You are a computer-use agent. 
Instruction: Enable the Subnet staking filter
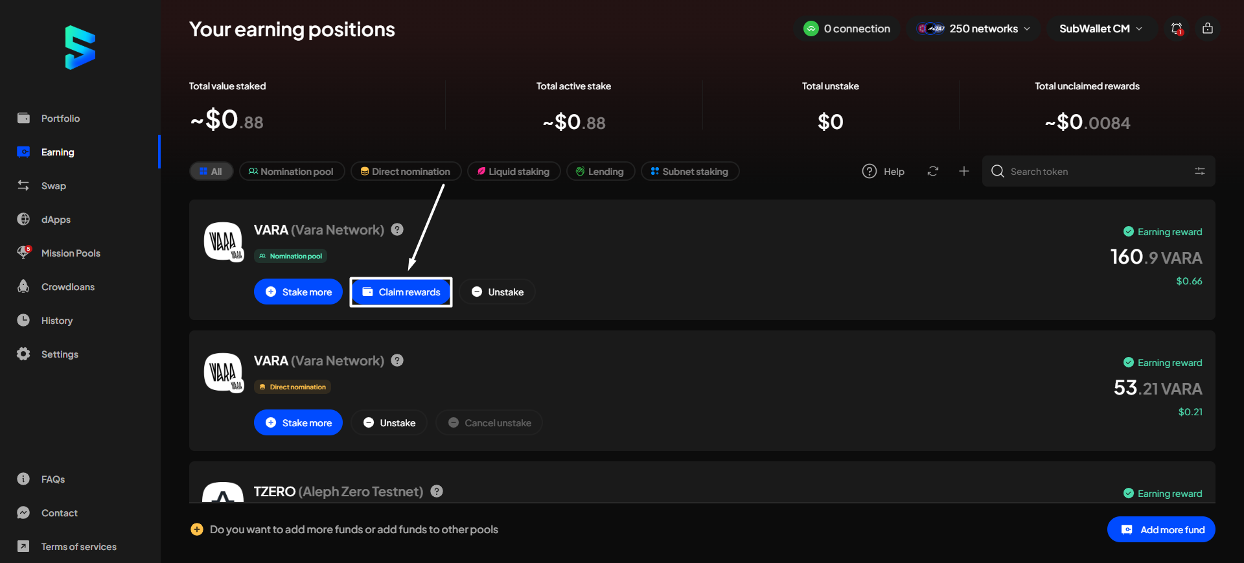point(689,171)
